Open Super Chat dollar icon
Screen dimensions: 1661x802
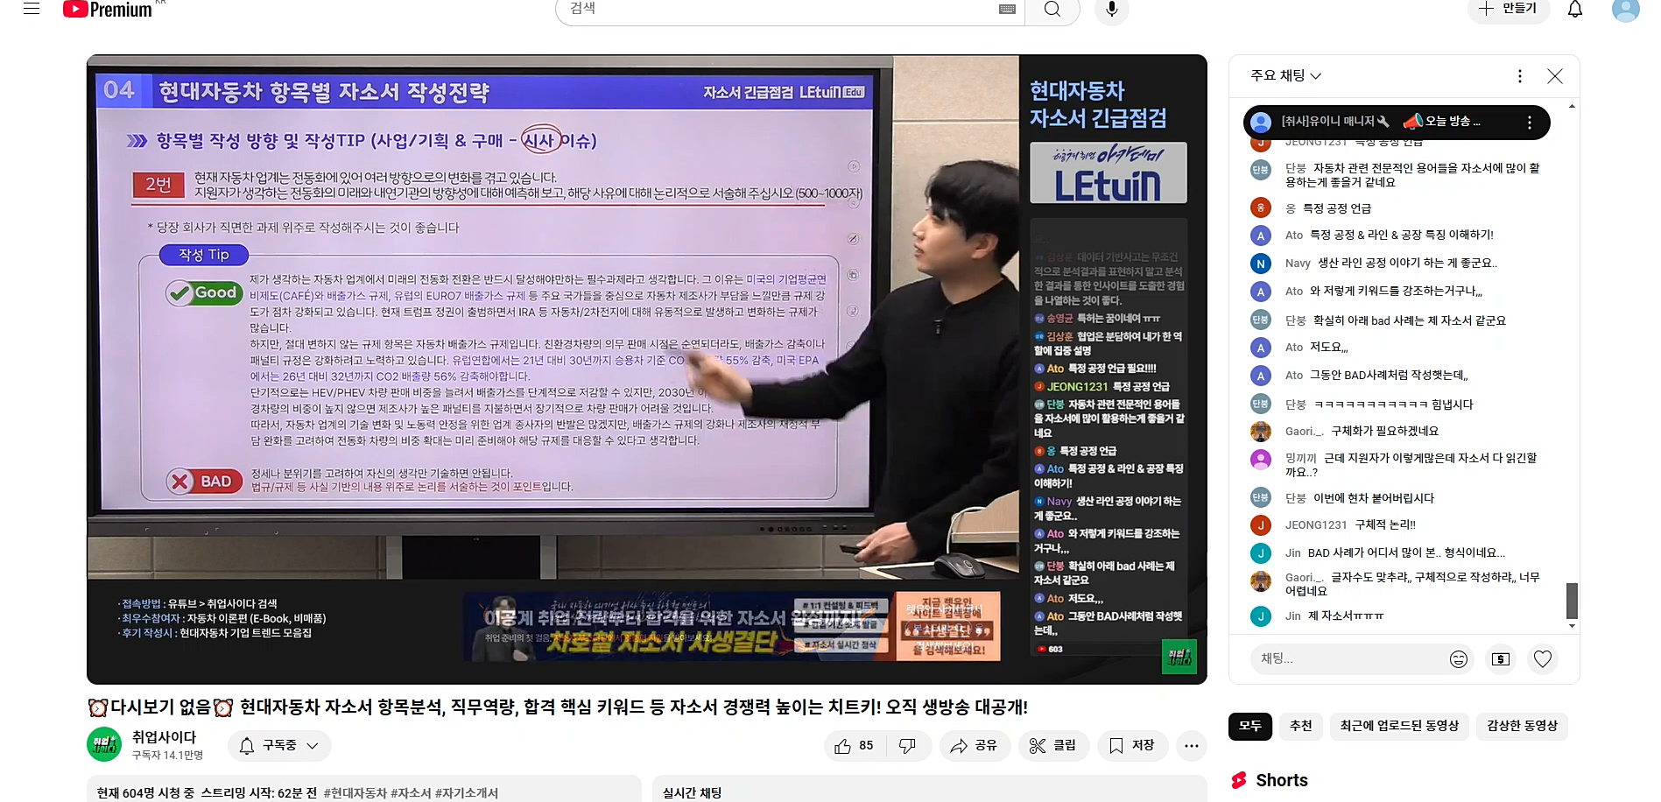click(x=1501, y=659)
